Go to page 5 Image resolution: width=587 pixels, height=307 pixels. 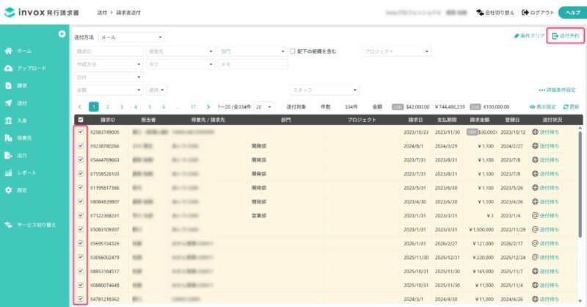[x=150, y=106]
